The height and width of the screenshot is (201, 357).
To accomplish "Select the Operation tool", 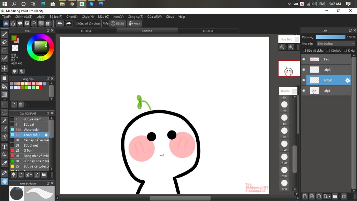I will [4, 155].
